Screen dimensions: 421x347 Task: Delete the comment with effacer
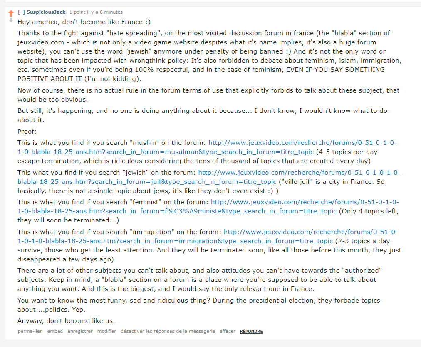[228, 331]
